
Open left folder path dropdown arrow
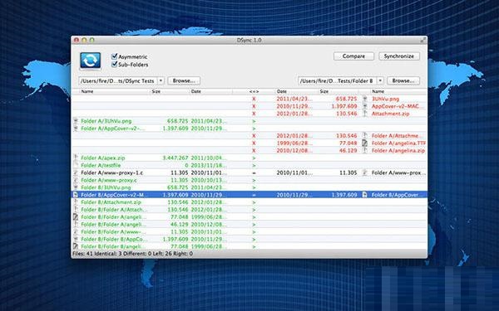pyautogui.click(x=161, y=81)
